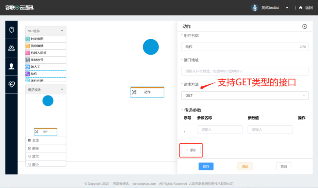The image size is (318, 188).
Task: Open the connected-nodes sidebar icon
Action: pyautogui.click(x=11, y=48)
